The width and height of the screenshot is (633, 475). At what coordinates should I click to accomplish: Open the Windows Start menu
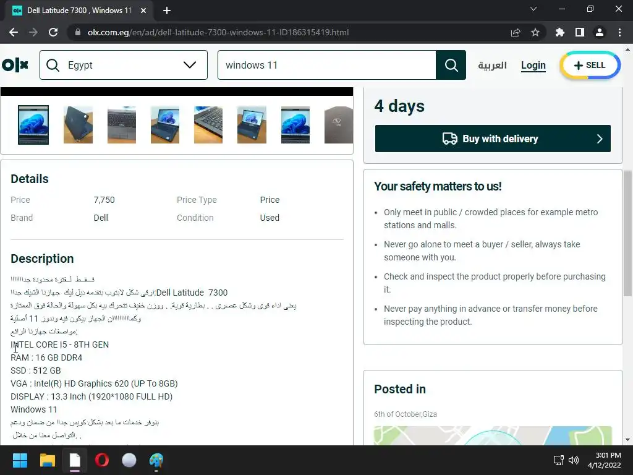click(20, 460)
